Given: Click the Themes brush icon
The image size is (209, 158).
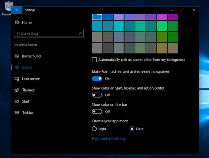Looking at the screenshot, I should [x=17, y=90].
